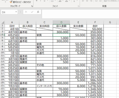
Task: Confirm the entry with the checkmark
Action: coord(32,12)
